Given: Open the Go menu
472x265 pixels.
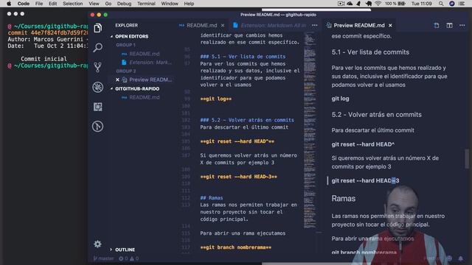Looking at the screenshot, I should [108, 4].
